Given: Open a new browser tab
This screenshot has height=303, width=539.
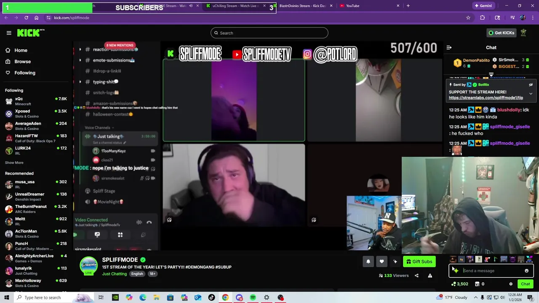Looking at the screenshot, I should (408, 6).
